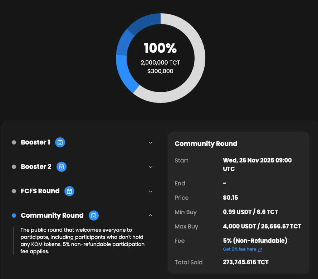This screenshot has height=279, width=318.
Task: Click the calendar icon next to Booster 1
Action: click(x=60, y=142)
